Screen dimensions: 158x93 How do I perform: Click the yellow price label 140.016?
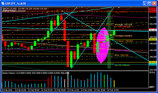[153, 62]
